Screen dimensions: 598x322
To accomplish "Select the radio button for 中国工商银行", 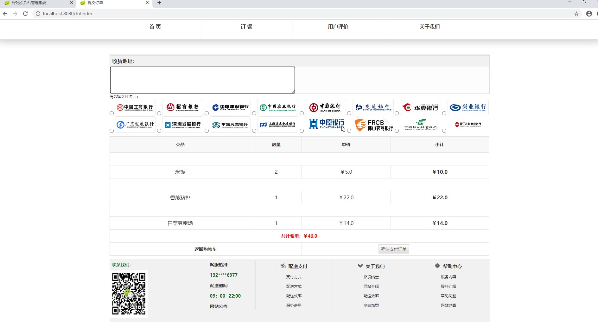I will pyautogui.click(x=111, y=113).
